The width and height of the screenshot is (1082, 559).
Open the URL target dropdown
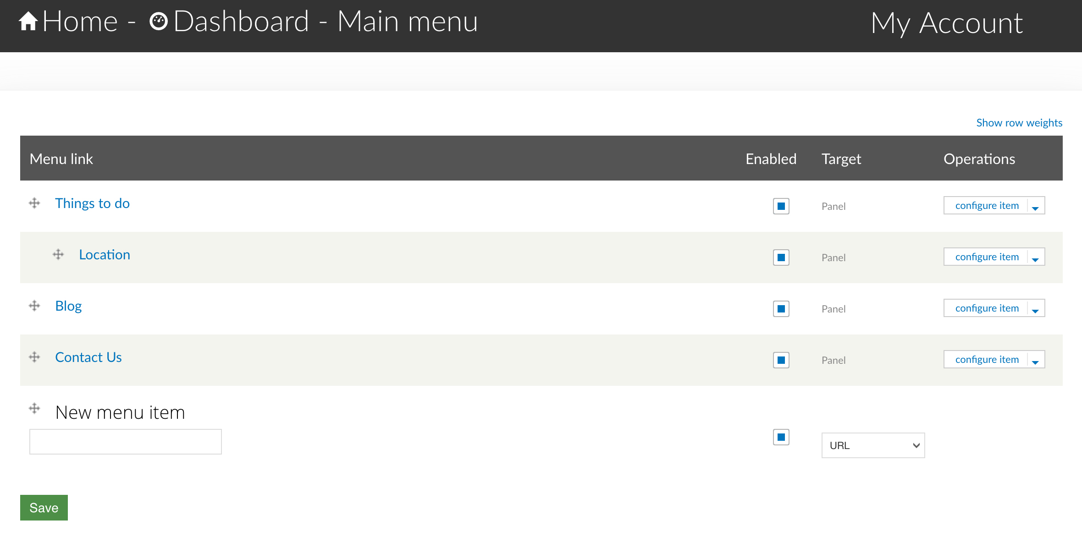tap(873, 445)
